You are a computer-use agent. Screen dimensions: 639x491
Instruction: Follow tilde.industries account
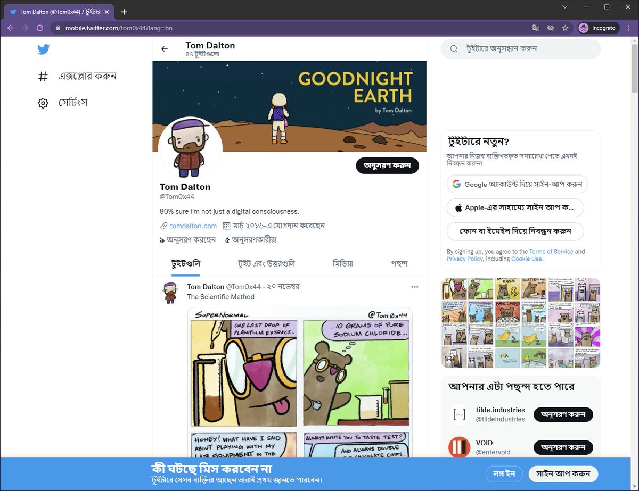coord(563,414)
